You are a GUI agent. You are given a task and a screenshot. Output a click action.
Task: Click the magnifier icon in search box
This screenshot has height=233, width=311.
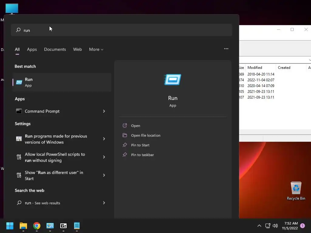coord(18,30)
